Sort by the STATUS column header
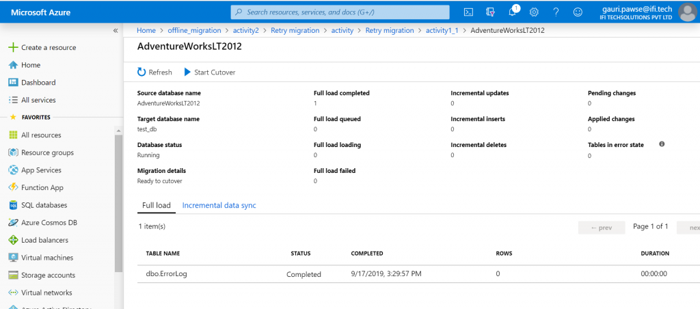This screenshot has height=309, width=700. (x=301, y=253)
